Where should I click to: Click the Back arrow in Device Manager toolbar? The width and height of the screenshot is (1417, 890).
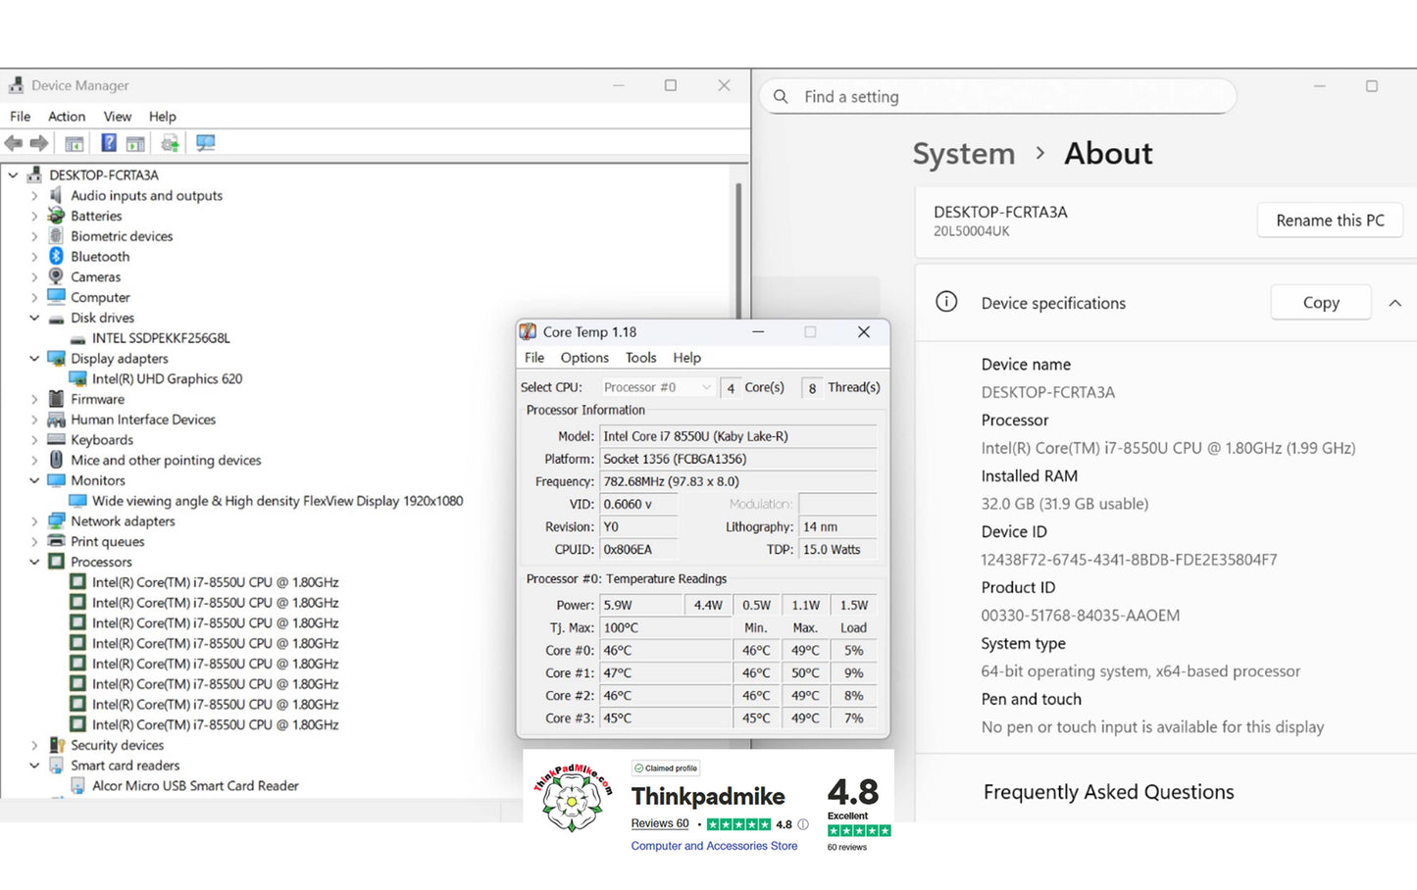coord(14,143)
